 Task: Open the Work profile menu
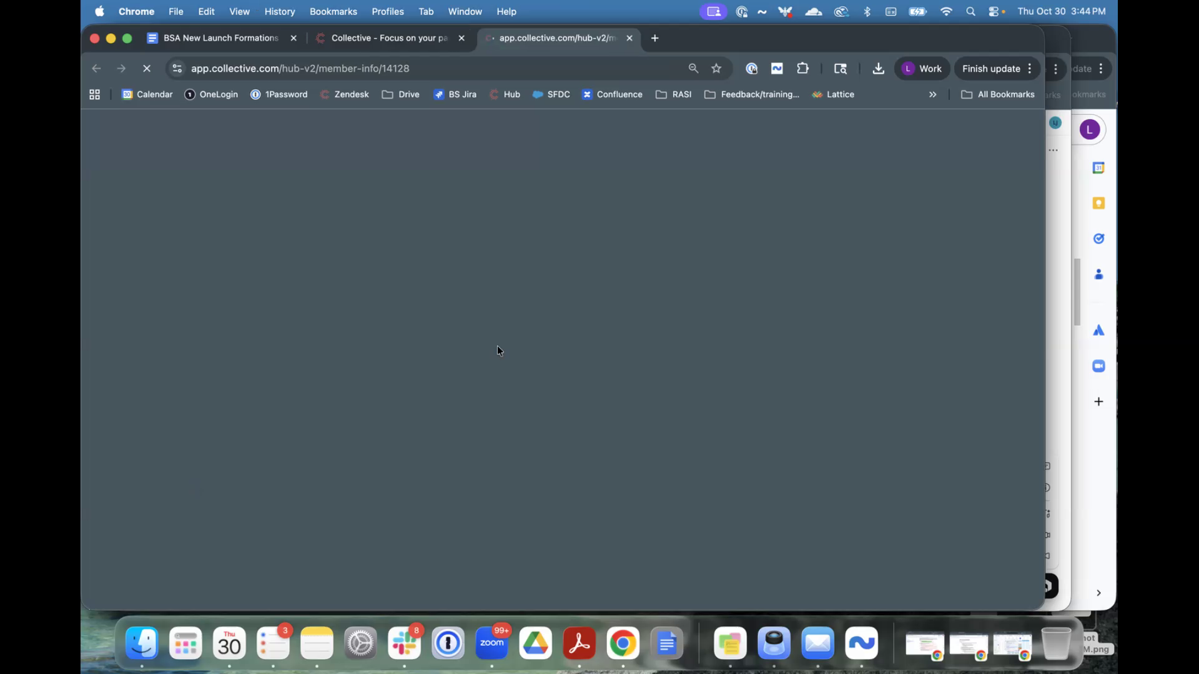pyautogui.click(x=922, y=69)
